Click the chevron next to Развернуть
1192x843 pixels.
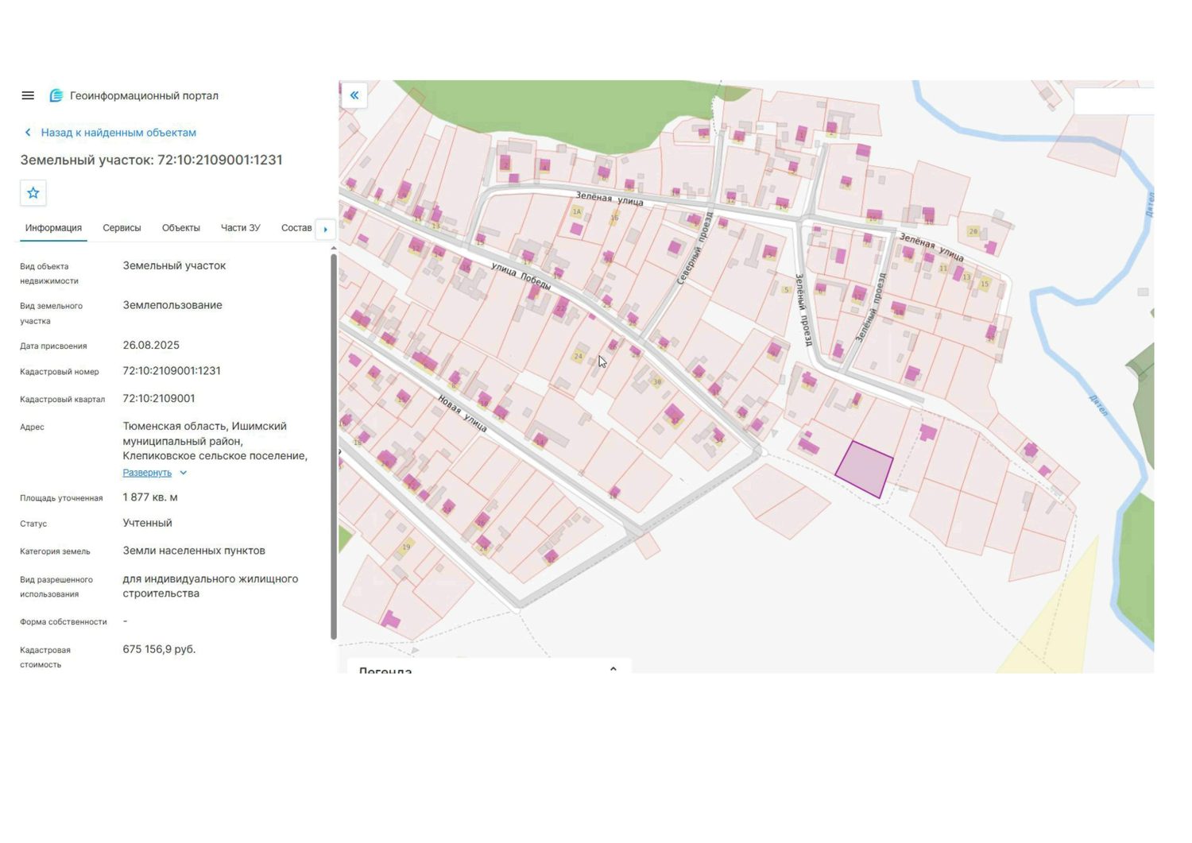coord(184,473)
